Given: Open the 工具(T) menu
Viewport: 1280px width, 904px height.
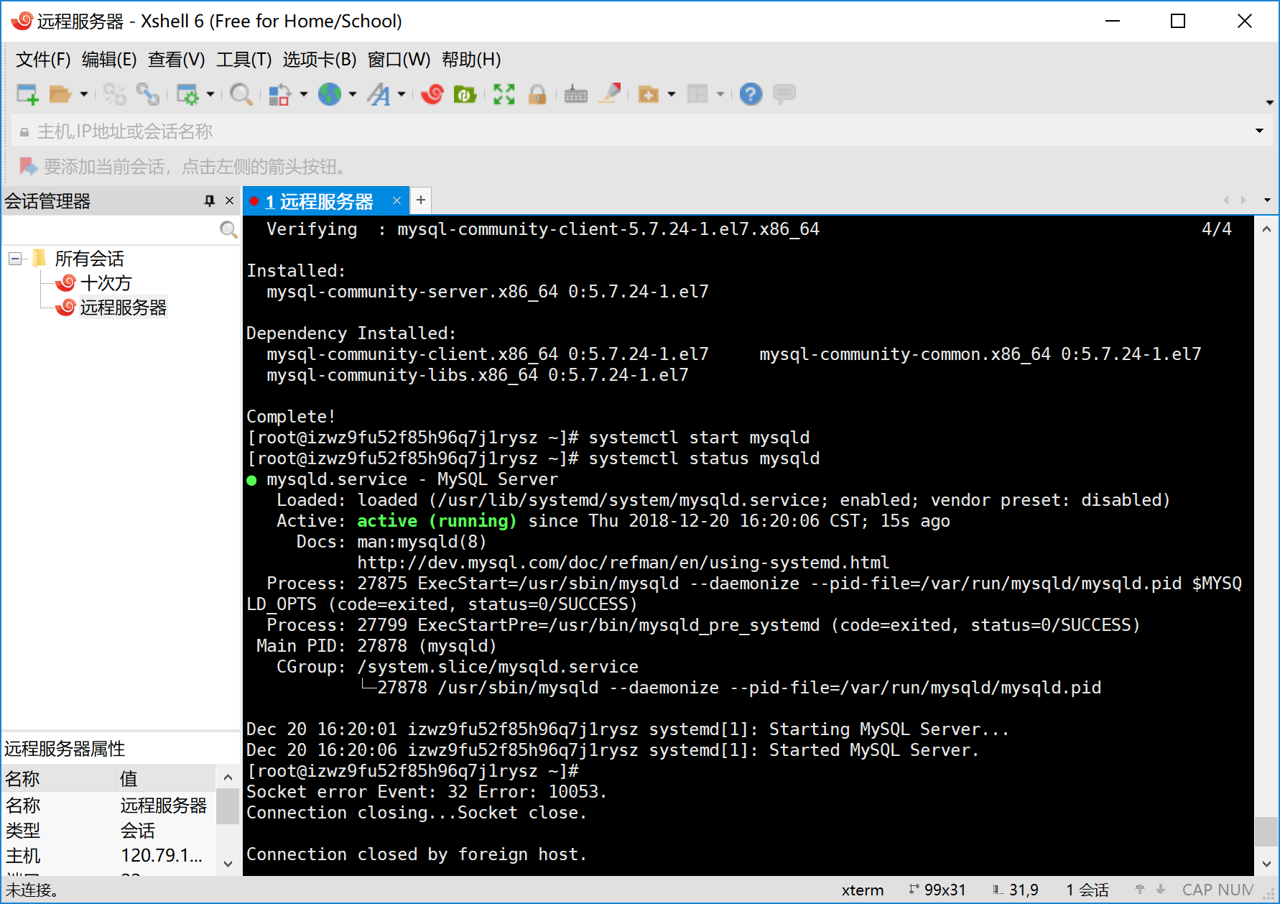Looking at the screenshot, I should click(x=244, y=60).
